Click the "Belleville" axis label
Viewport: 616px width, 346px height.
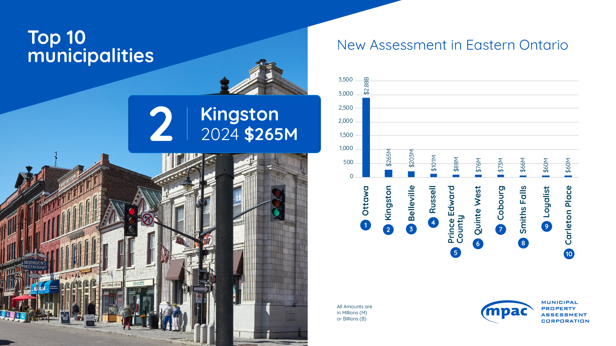click(x=411, y=203)
